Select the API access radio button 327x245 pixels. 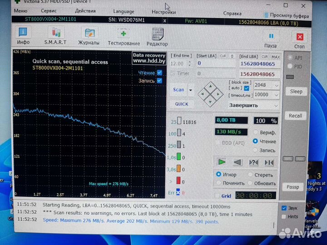click(290, 58)
